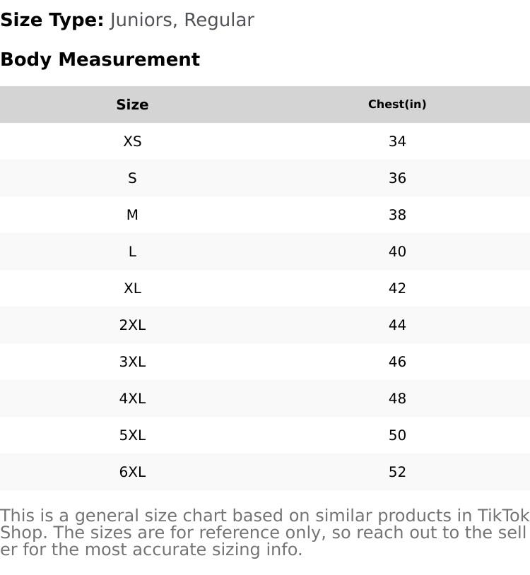Click the 4XL size label
The height and width of the screenshot is (575, 530).
[x=132, y=398]
